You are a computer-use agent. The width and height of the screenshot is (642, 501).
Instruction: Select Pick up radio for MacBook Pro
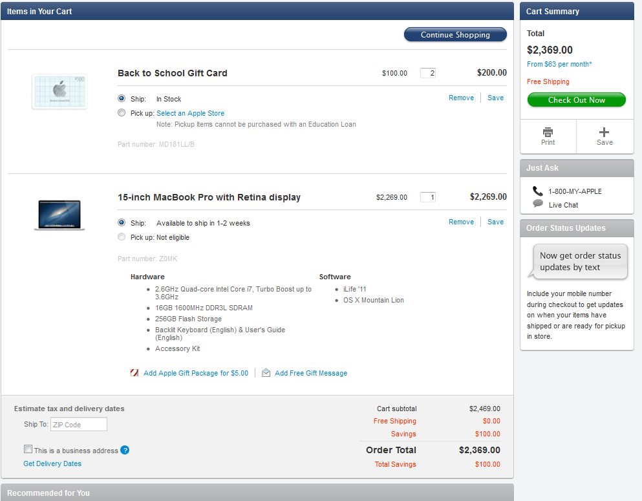pos(122,237)
